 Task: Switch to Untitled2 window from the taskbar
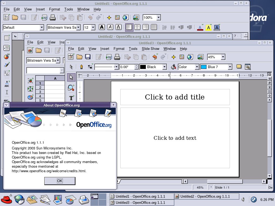tap(206, 196)
